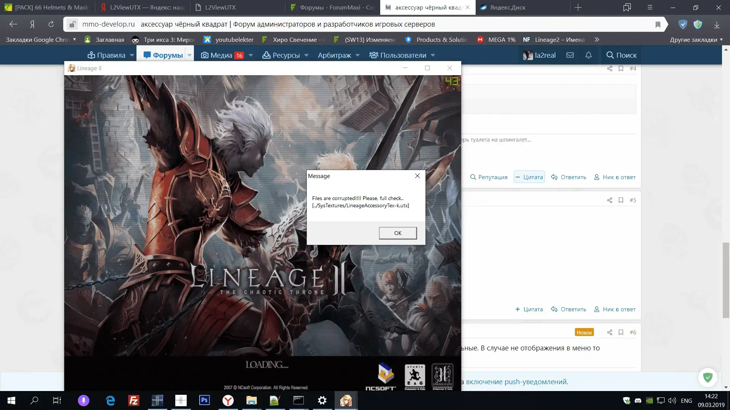Open the downloads arrow icon
The width and height of the screenshot is (730, 410).
click(717, 24)
